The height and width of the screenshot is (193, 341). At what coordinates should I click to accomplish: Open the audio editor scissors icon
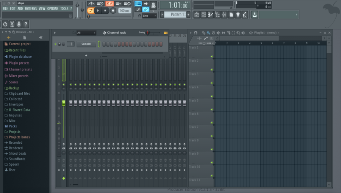click(12, 24)
